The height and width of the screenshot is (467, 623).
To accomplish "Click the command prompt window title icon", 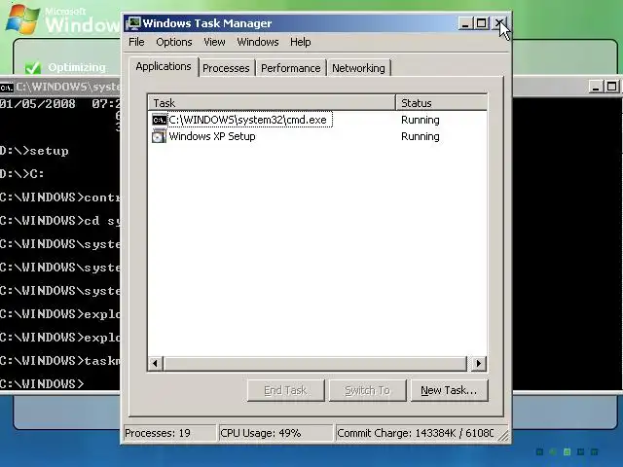I will click(7, 87).
